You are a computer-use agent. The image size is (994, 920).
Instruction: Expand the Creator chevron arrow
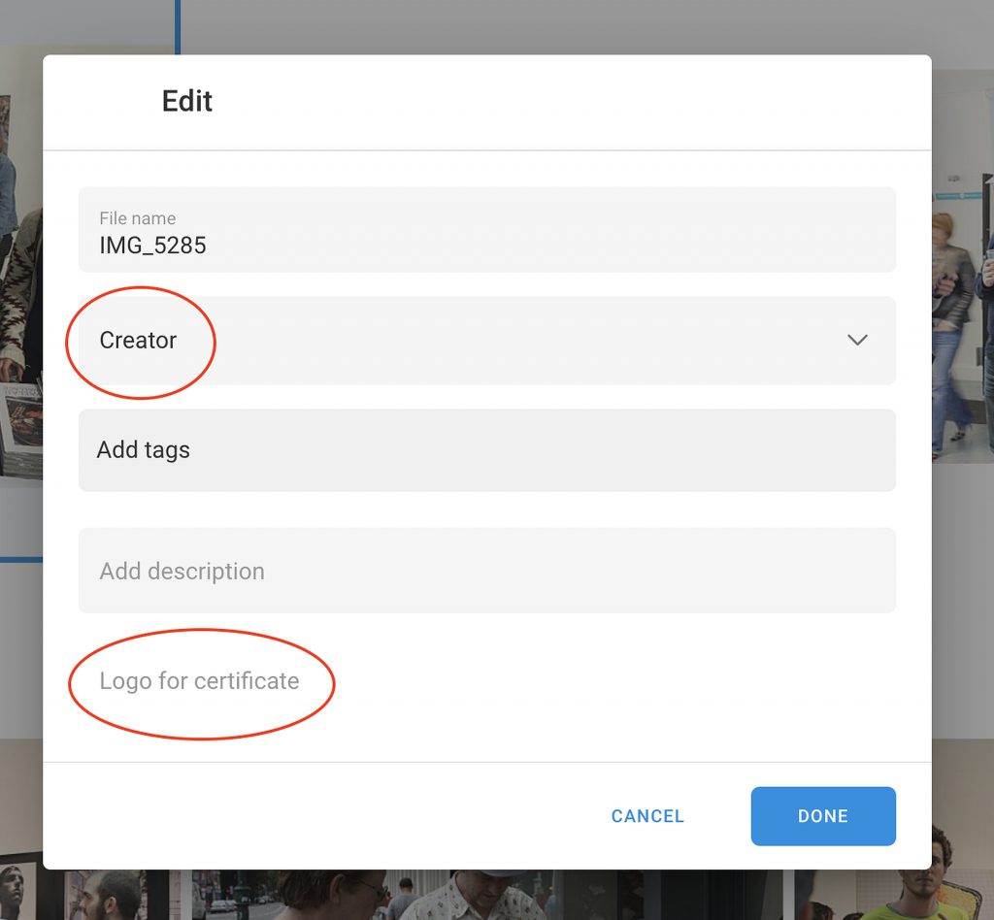[857, 341]
